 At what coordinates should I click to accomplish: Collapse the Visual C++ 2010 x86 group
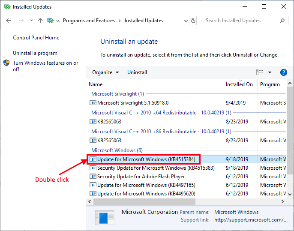point(161,132)
